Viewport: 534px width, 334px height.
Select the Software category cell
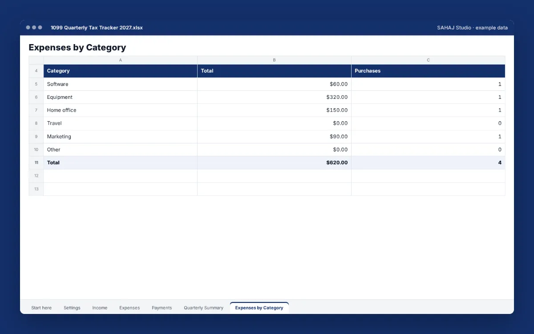tap(121, 84)
